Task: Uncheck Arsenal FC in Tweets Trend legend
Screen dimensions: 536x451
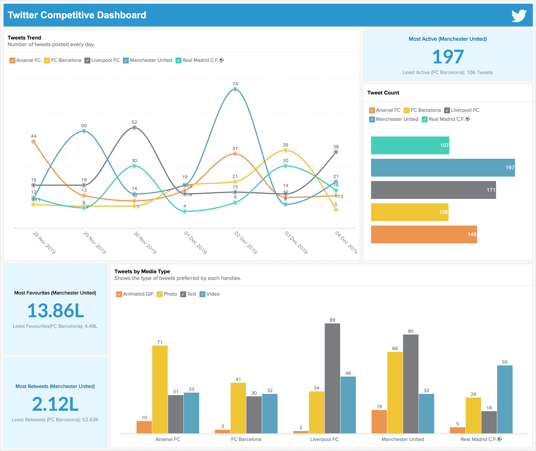Action: pyautogui.click(x=12, y=60)
